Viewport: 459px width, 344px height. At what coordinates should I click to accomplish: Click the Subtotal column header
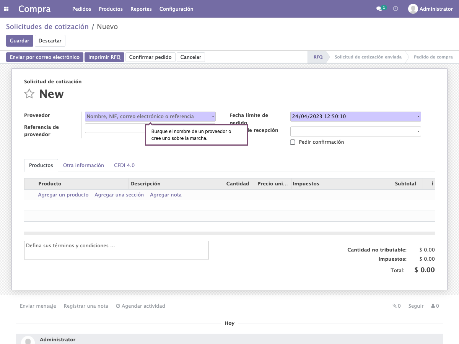(x=403, y=183)
